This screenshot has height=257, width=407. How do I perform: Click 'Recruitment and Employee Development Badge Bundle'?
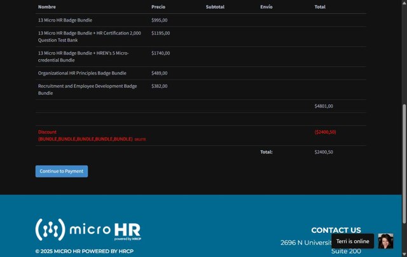click(x=88, y=90)
